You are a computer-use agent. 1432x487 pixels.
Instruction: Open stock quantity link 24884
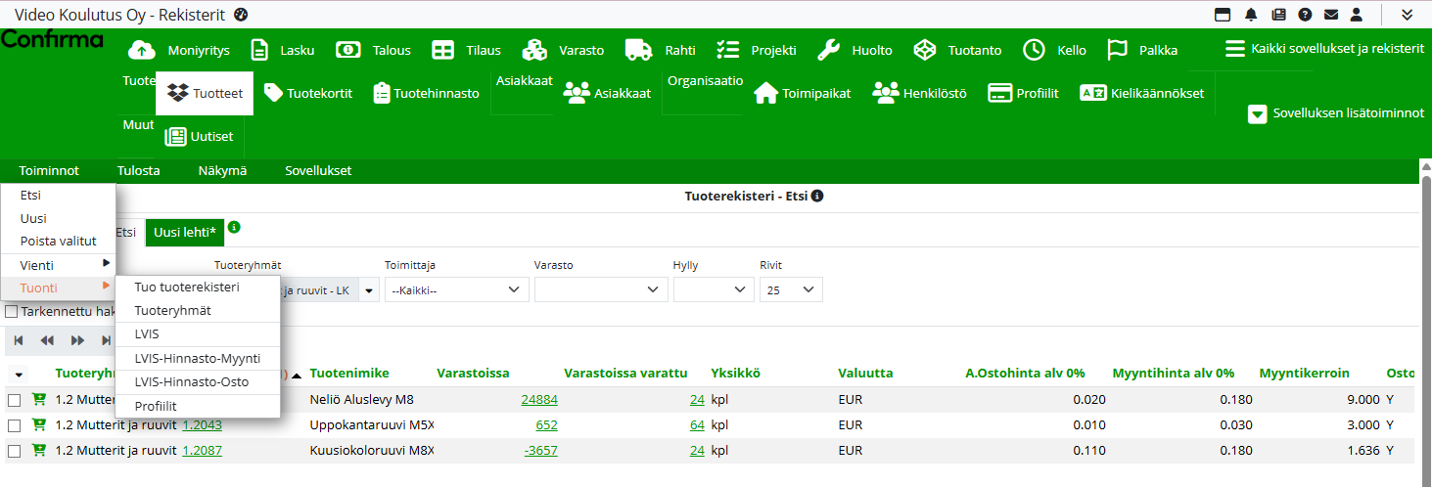coord(539,399)
